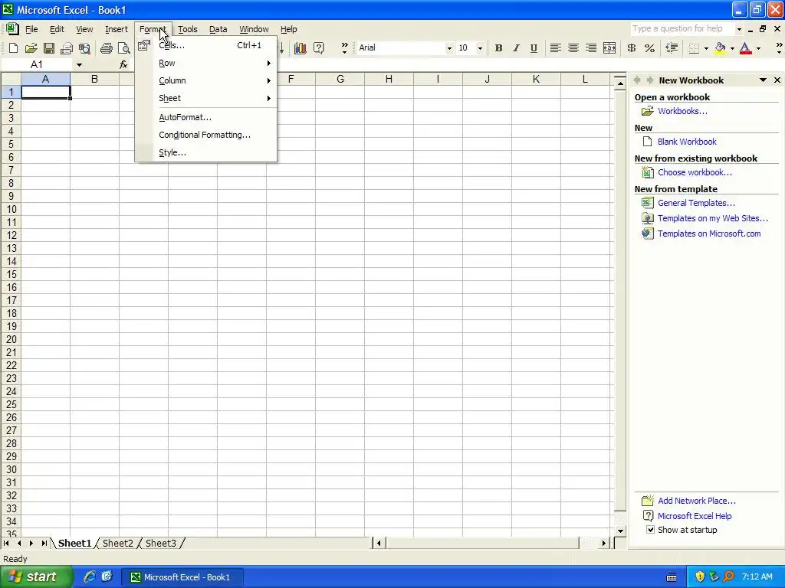The width and height of the screenshot is (785, 588).
Task: Click the Open folder toolbar icon
Action: pos(31,48)
